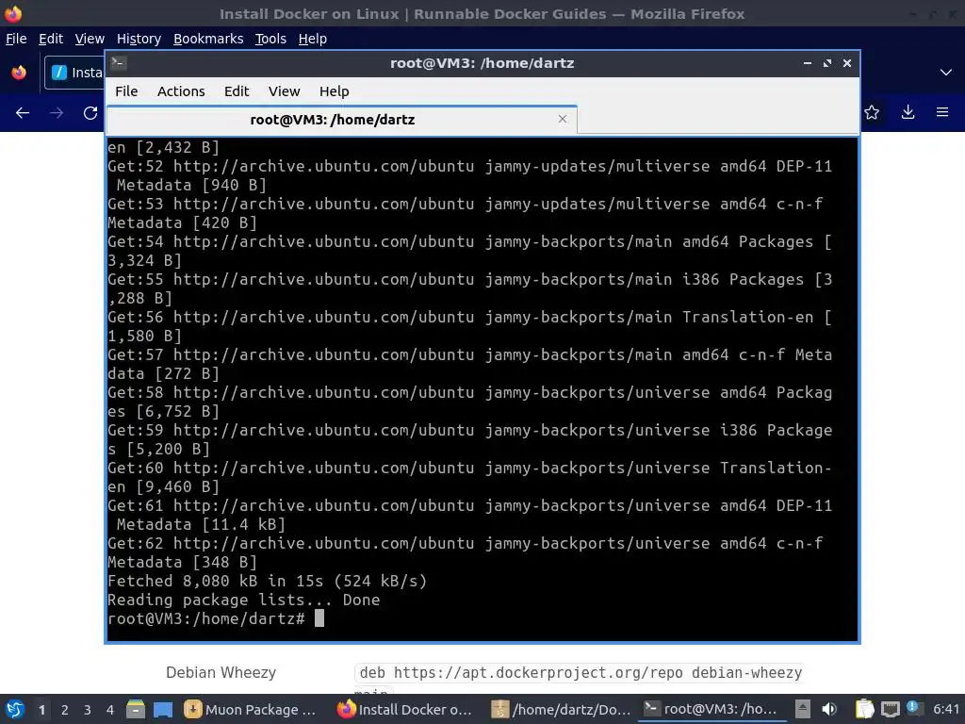Maximize the terminal window
Screen dimensions: 965x724
click(x=827, y=63)
